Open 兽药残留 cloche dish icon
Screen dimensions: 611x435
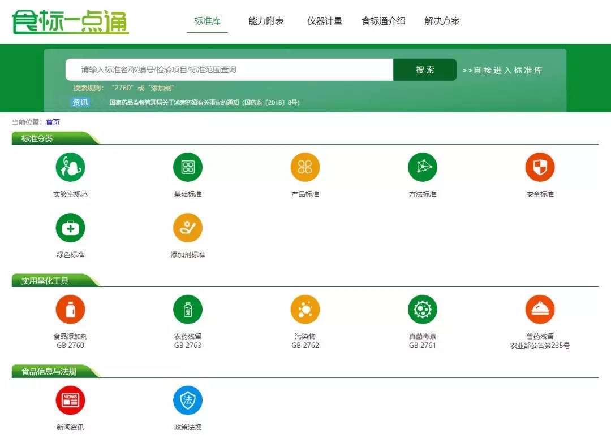[x=540, y=310]
